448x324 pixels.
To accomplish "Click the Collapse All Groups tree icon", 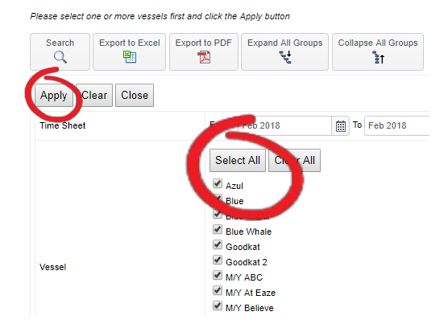I will point(378,57).
